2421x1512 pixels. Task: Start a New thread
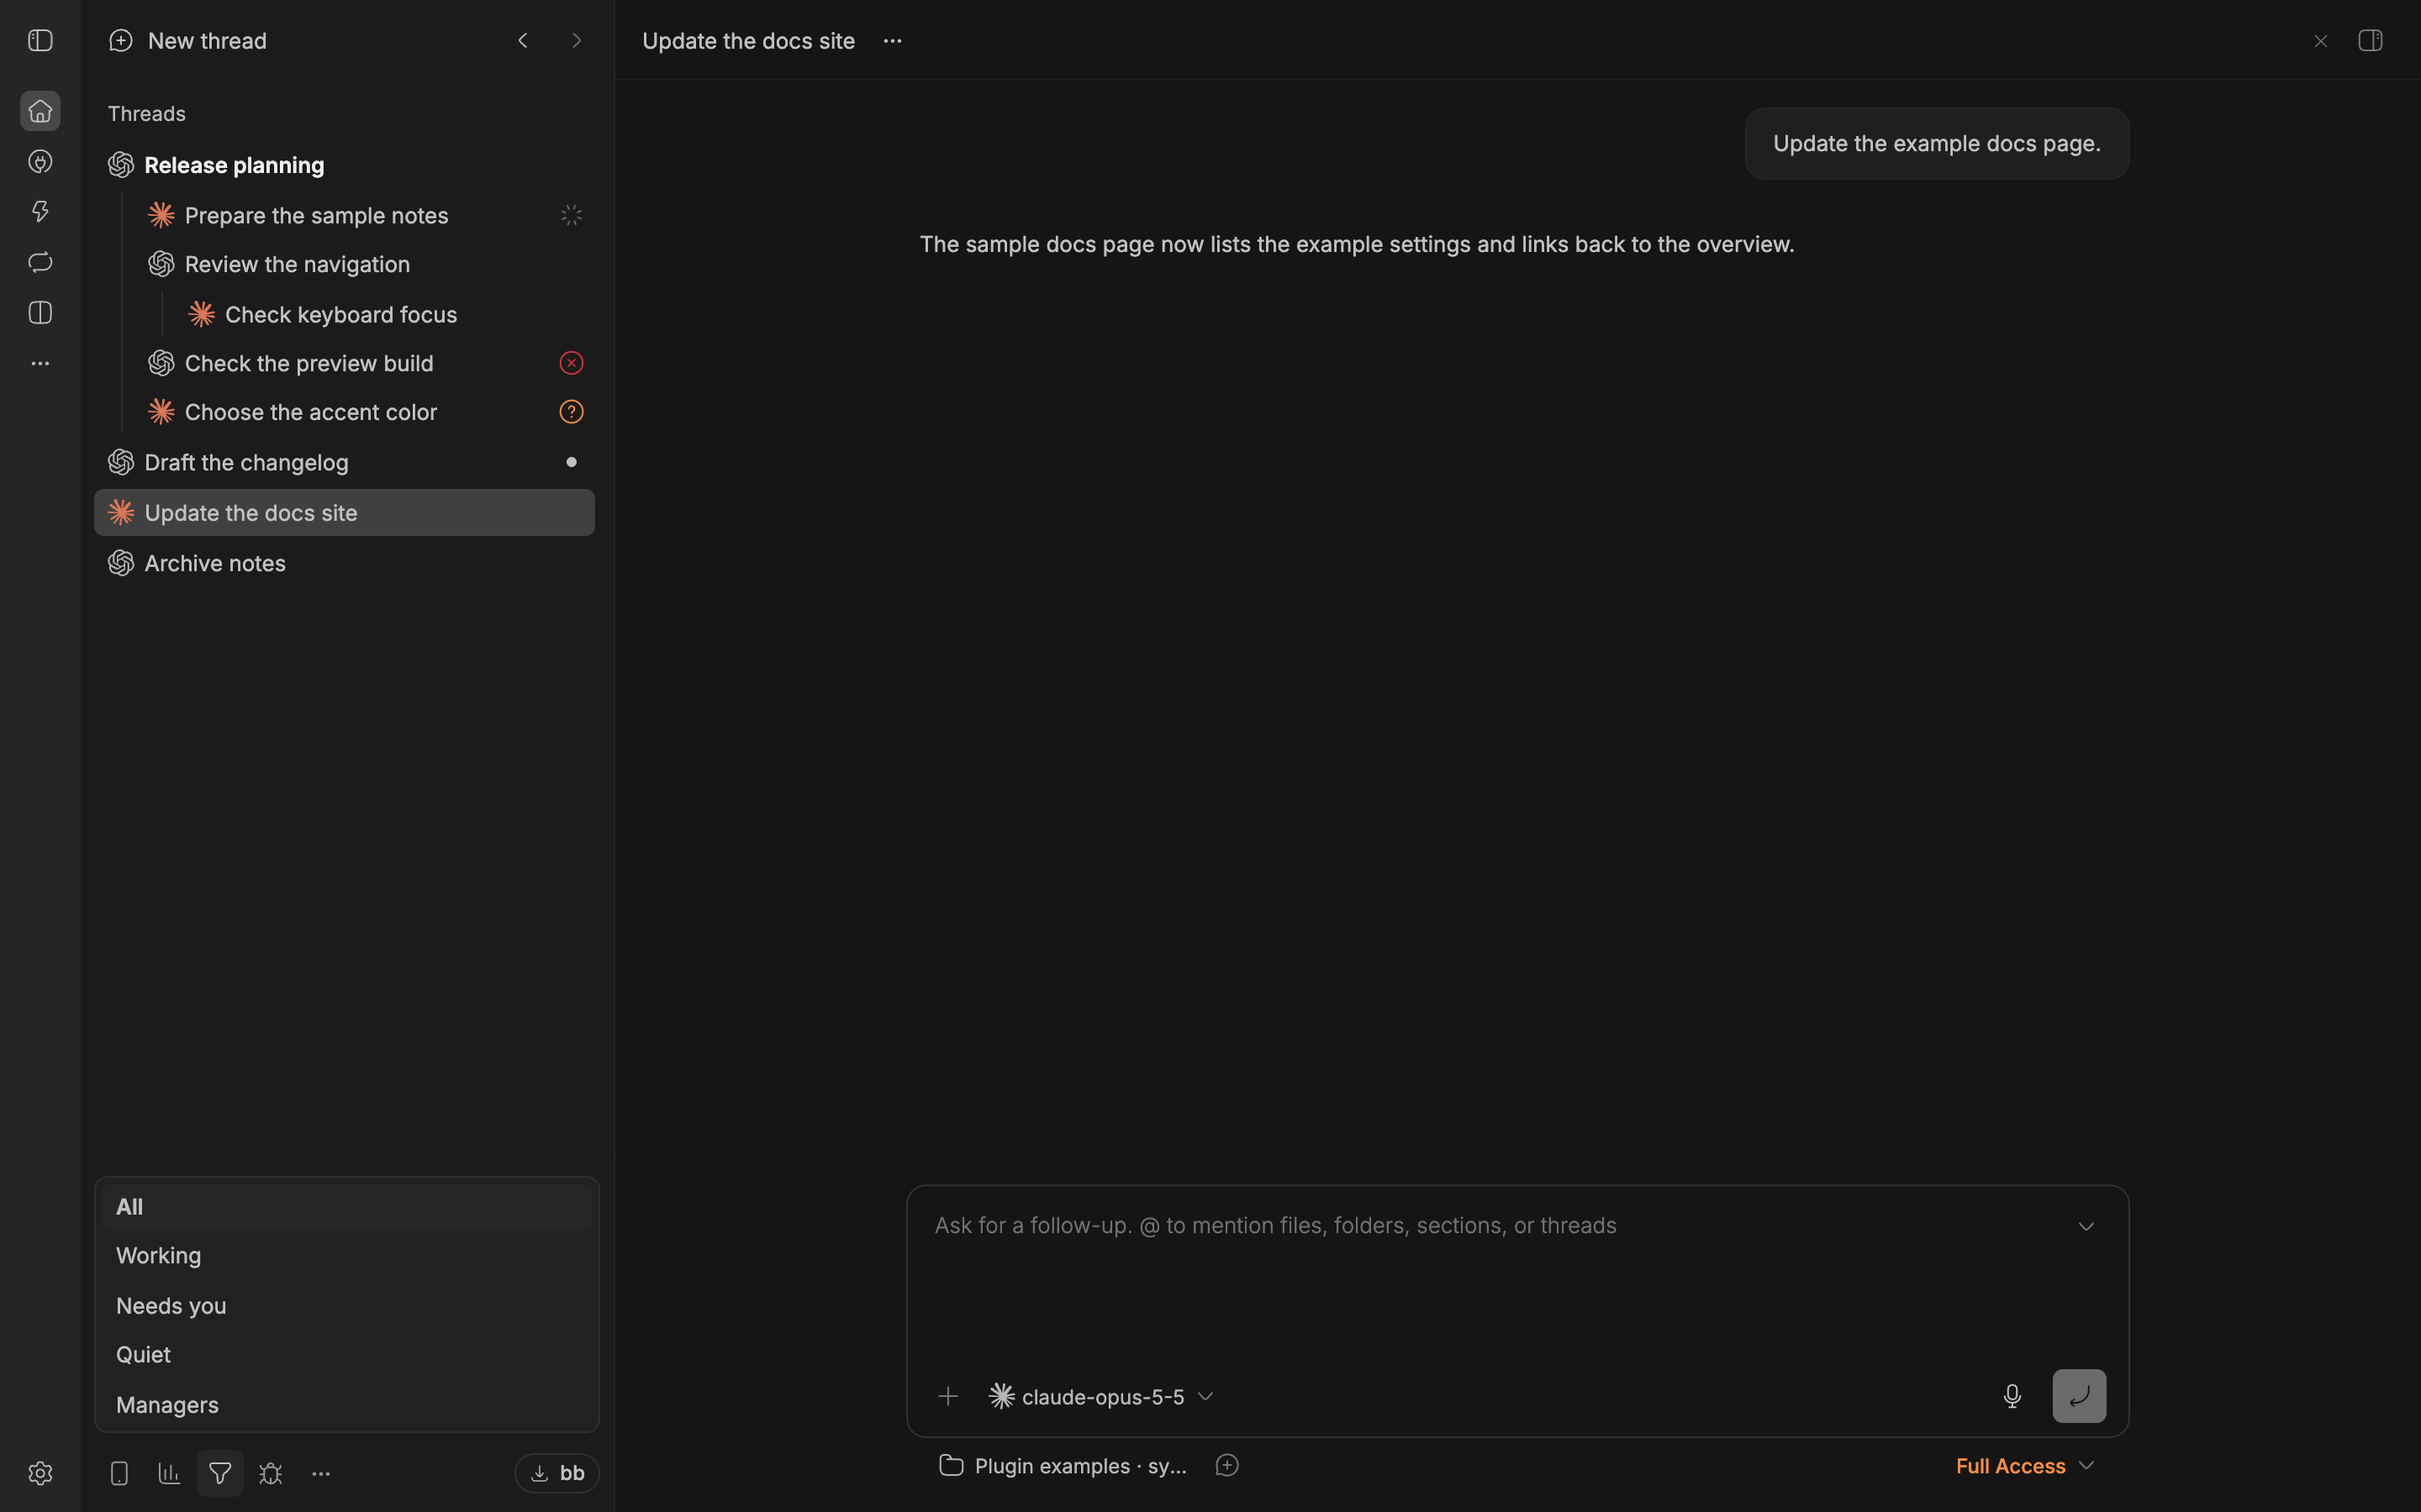[188, 41]
